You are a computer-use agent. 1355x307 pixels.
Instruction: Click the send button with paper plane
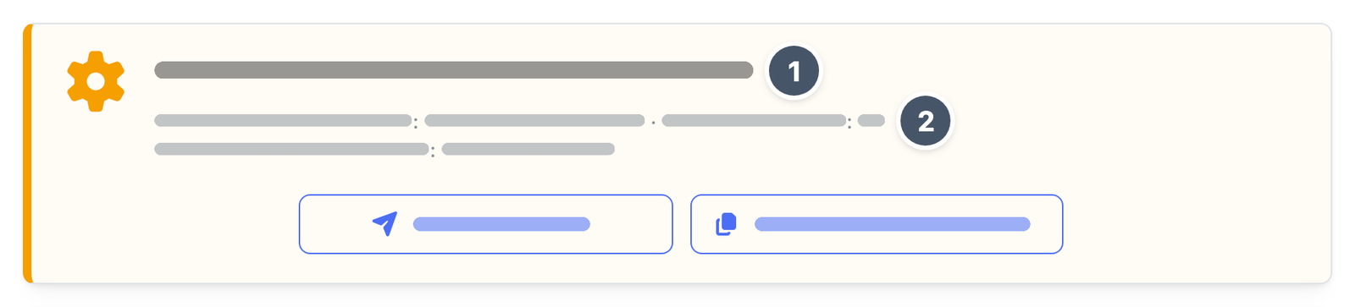(485, 224)
